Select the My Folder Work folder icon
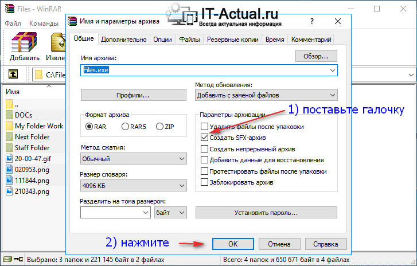The image size is (417, 266). [9, 126]
